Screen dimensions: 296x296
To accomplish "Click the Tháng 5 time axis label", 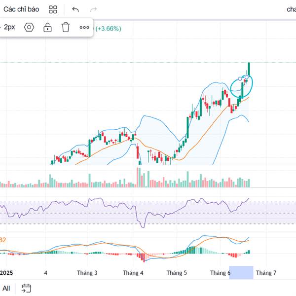I will tap(177, 273).
